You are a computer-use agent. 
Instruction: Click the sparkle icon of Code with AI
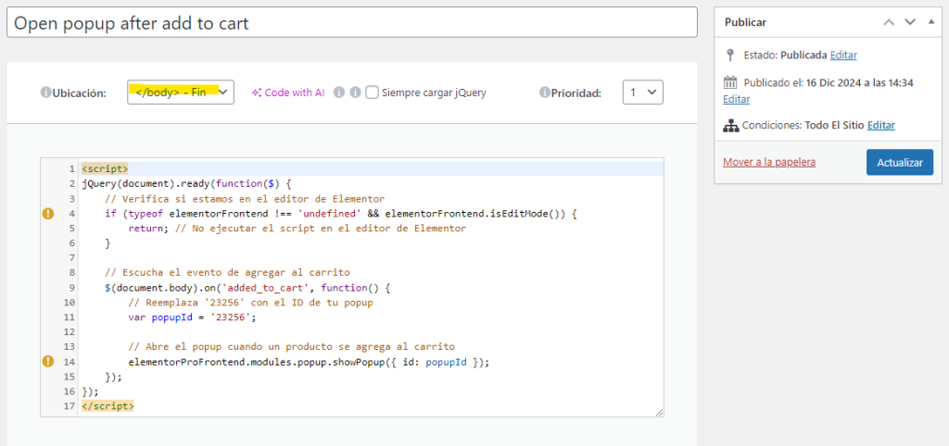coord(258,93)
